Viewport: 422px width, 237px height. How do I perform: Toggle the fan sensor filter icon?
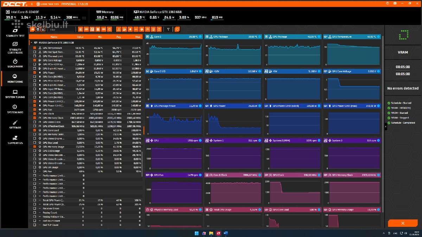[142, 29]
